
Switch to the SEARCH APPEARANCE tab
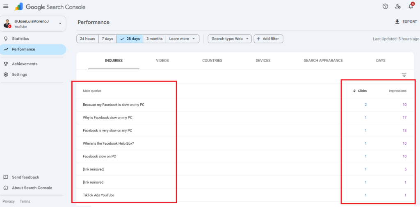coord(323,61)
